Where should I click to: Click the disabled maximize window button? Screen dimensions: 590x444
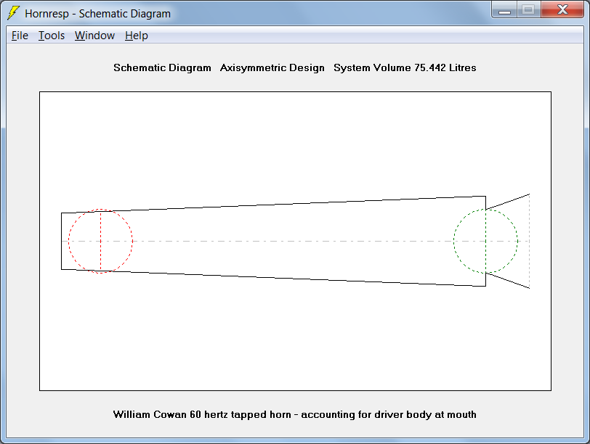click(529, 9)
